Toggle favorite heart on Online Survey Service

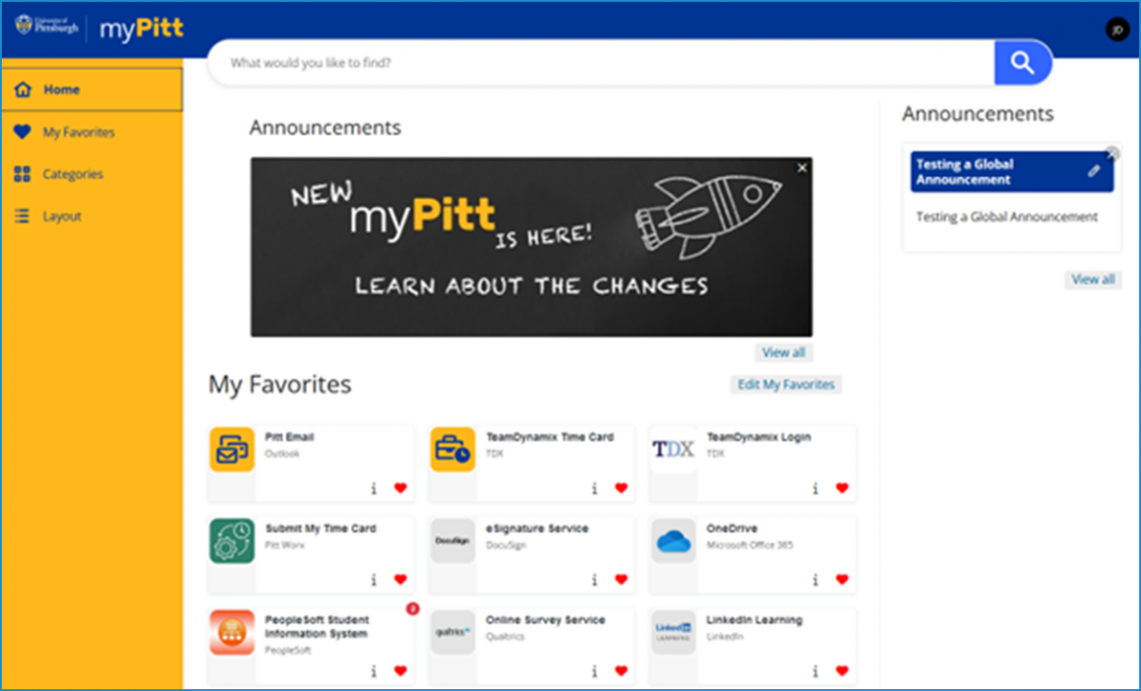pos(621,671)
